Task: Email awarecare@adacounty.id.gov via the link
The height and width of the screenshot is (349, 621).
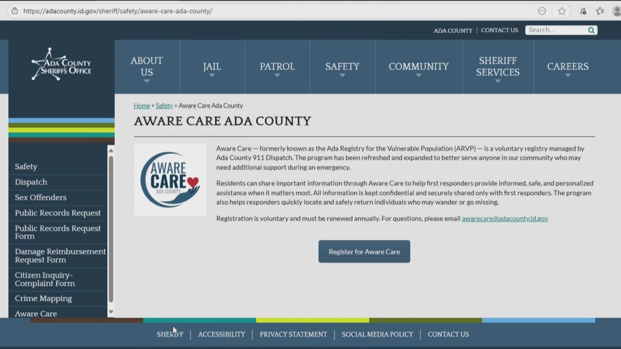Action: (x=505, y=218)
